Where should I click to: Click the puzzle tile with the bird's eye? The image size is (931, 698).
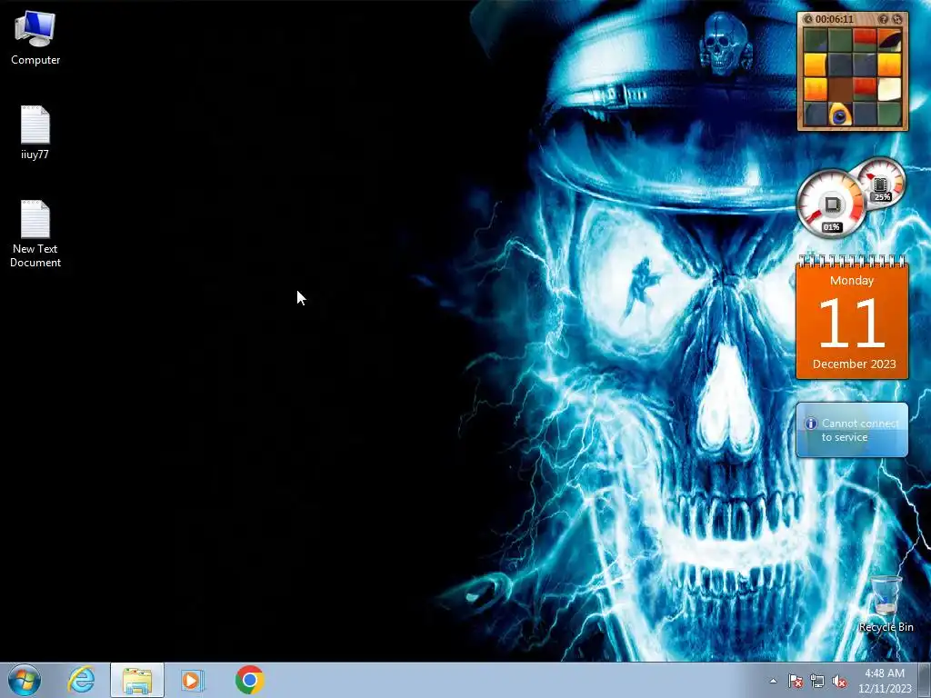(x=840, y=114)
